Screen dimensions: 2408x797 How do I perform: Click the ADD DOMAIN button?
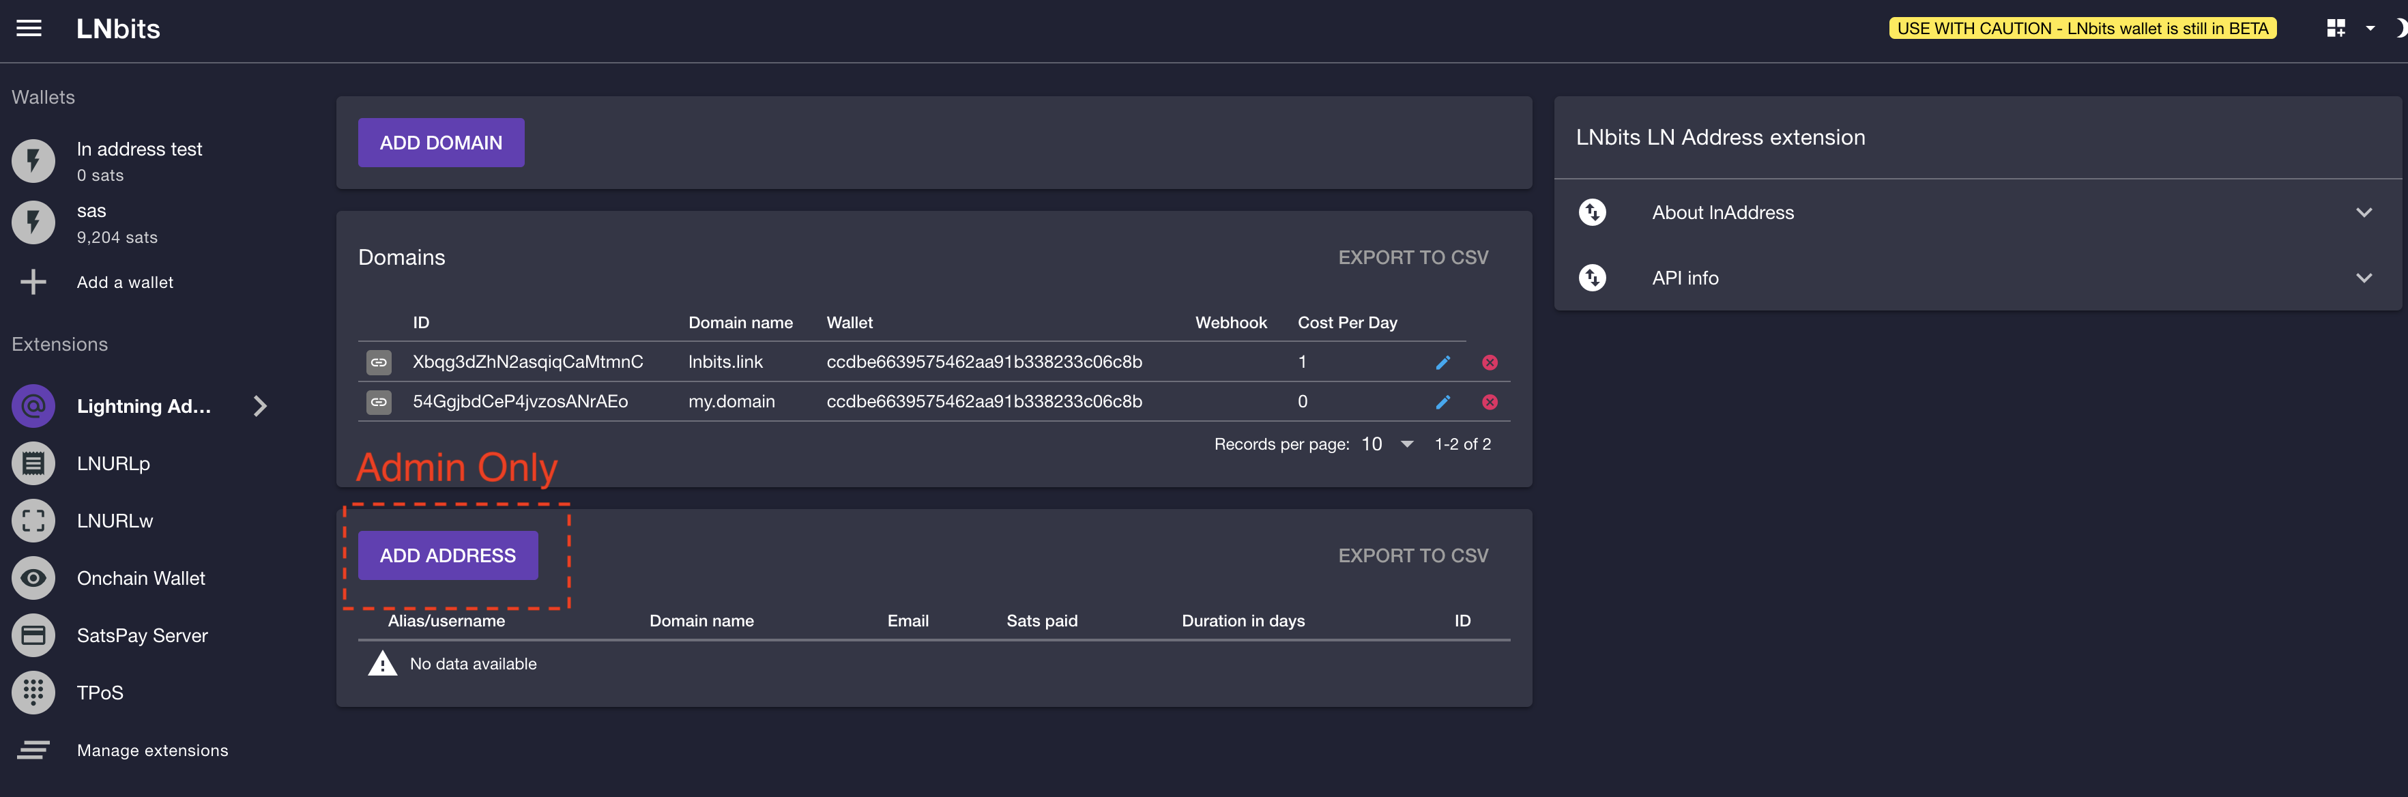coord(440,142)
